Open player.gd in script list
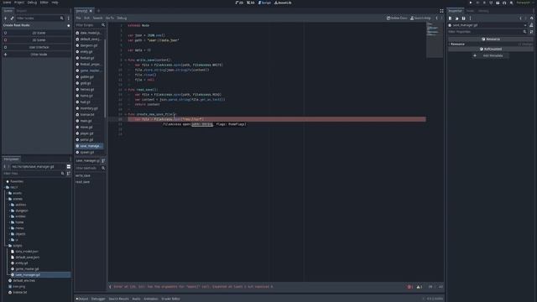 point(89,133)
